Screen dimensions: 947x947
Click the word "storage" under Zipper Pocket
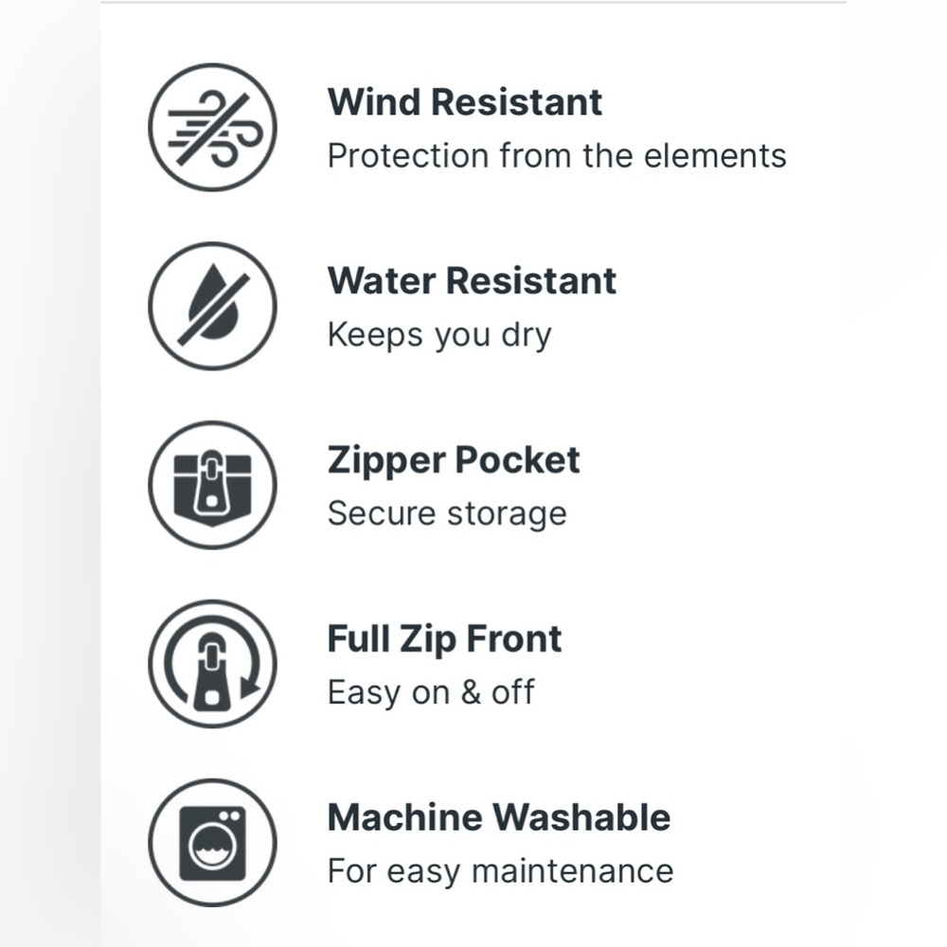507,514
